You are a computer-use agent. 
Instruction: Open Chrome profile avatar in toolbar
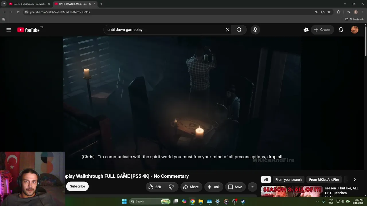coord(356,12)
